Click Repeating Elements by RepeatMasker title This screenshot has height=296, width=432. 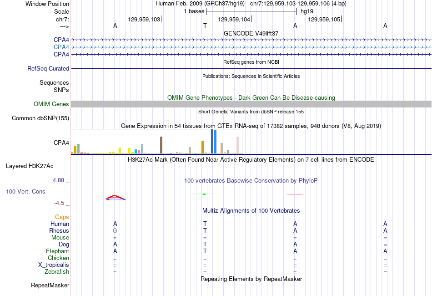(x=251, y=279)
